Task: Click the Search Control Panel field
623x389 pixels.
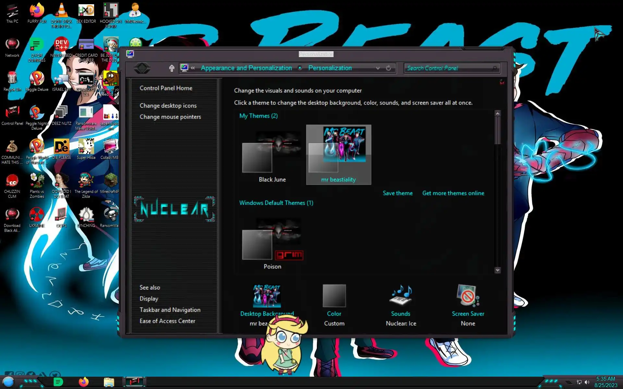Action: click(x=448, y=68)
